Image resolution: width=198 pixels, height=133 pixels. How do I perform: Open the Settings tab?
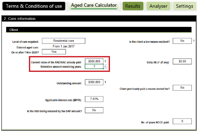coord(184,6)
